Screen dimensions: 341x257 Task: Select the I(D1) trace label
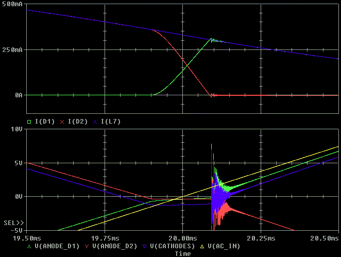(45, 121)
